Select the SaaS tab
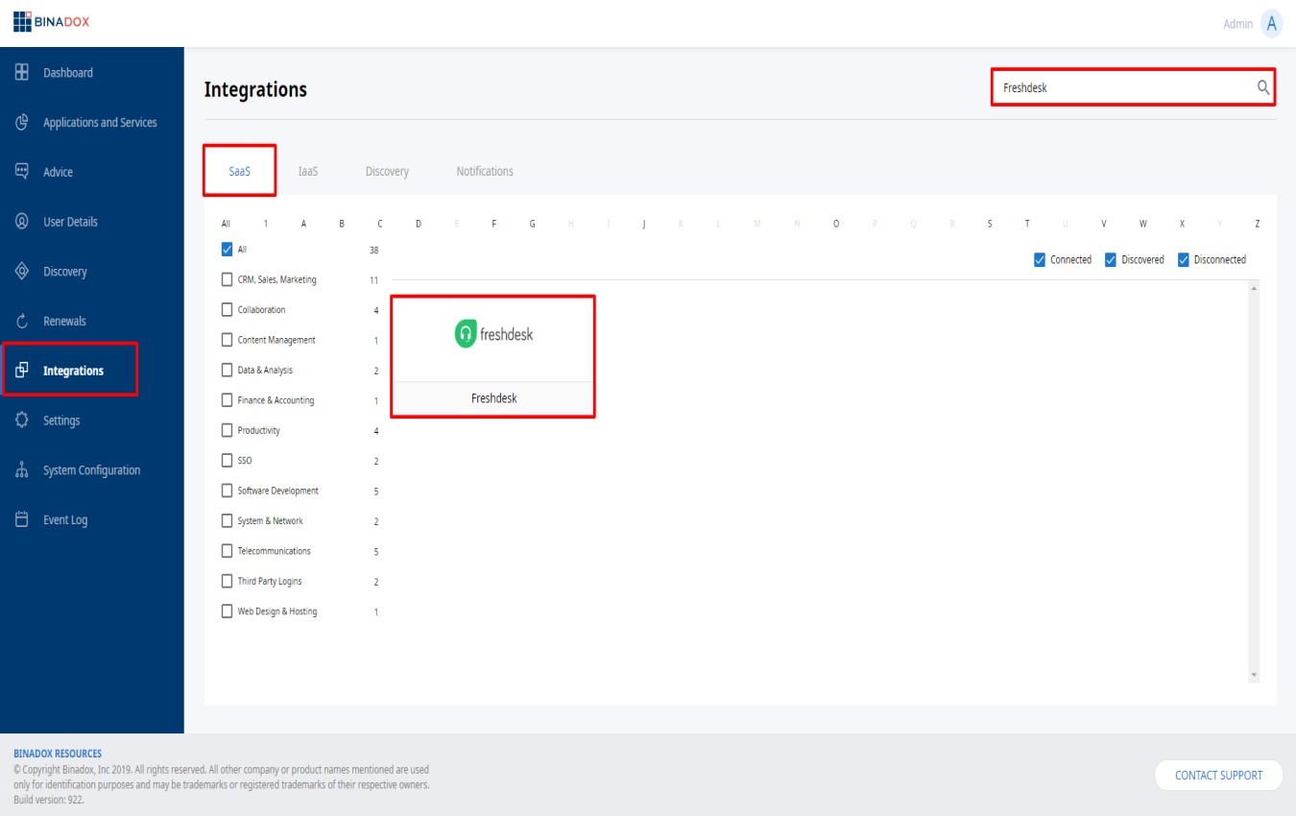This screenshot has width=1296, height=816. [x=240, y=171]
